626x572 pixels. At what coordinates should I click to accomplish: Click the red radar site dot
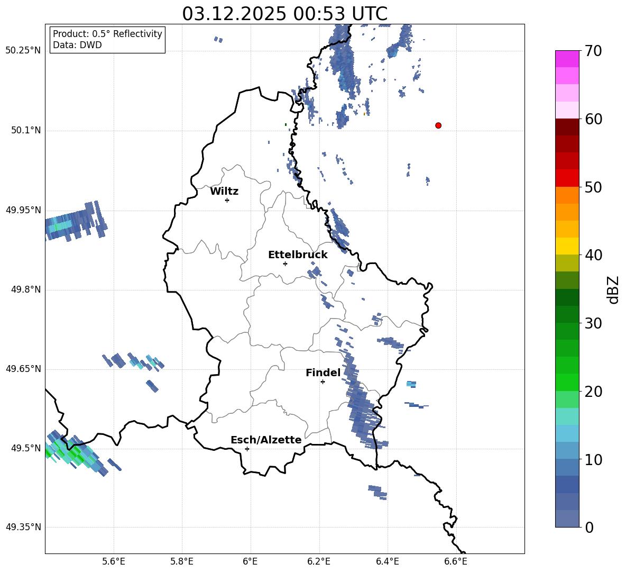(438, 125)
